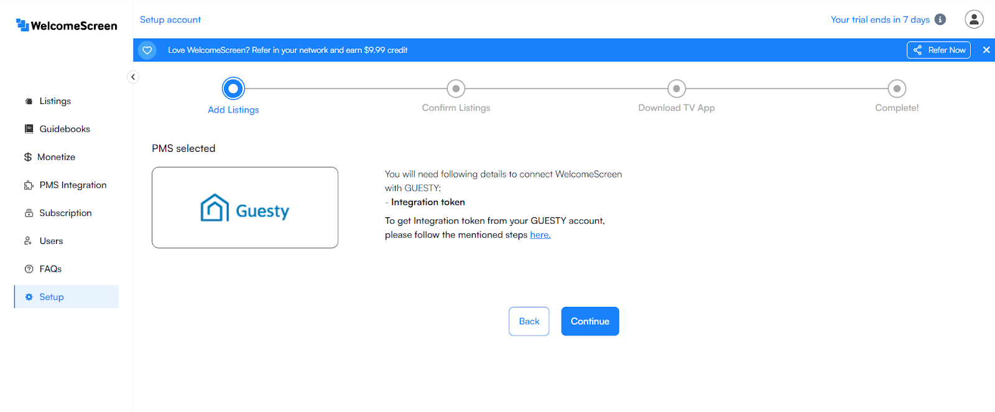Go to the Guidebooks section
Viewport: 995px width, 412px height.
[x=67, y=129]
